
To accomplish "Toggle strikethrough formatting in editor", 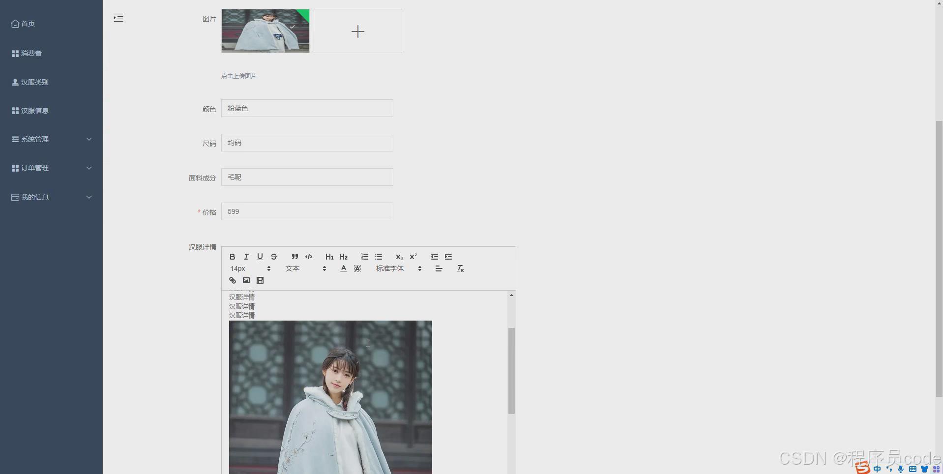I will (x=274, y=257).
